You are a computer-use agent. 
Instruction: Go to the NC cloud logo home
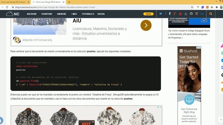point(13,14)
